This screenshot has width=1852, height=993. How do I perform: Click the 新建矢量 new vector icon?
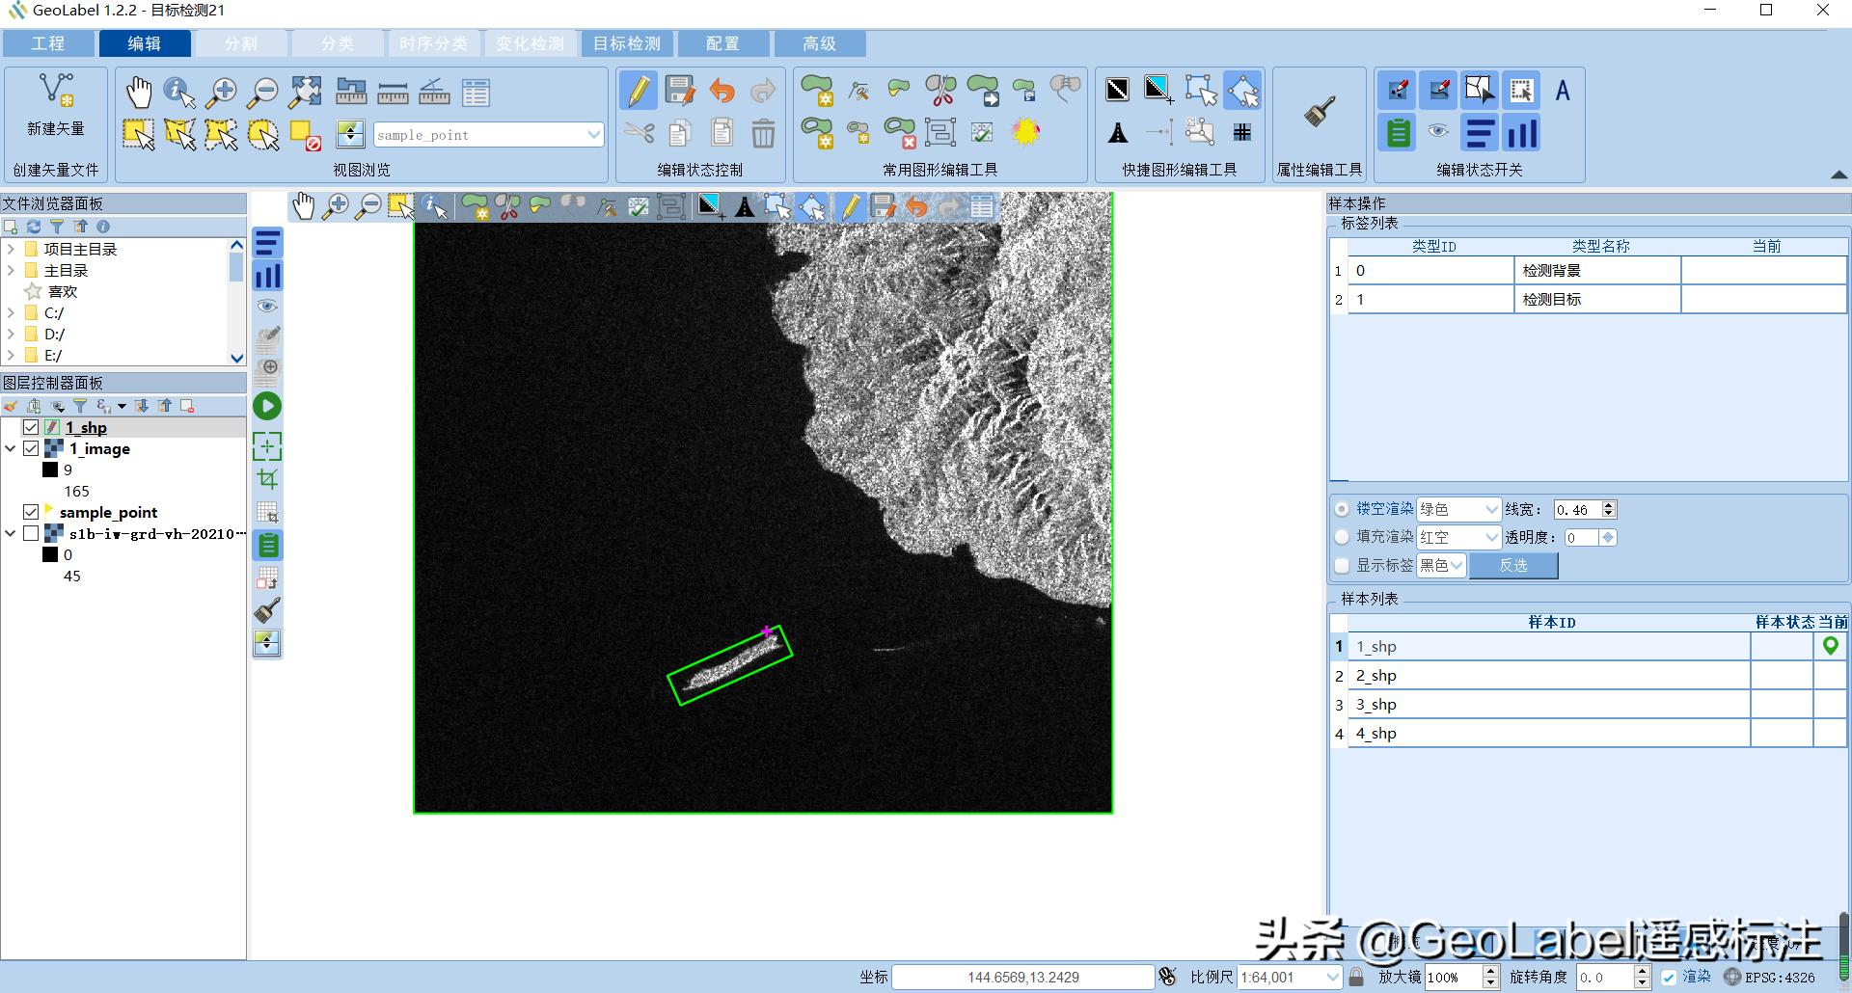[55, 92]
